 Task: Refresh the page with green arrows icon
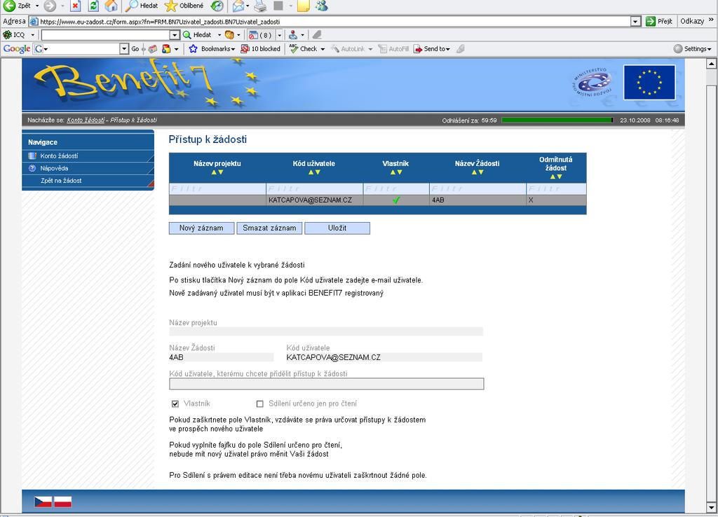coord(93,6)
